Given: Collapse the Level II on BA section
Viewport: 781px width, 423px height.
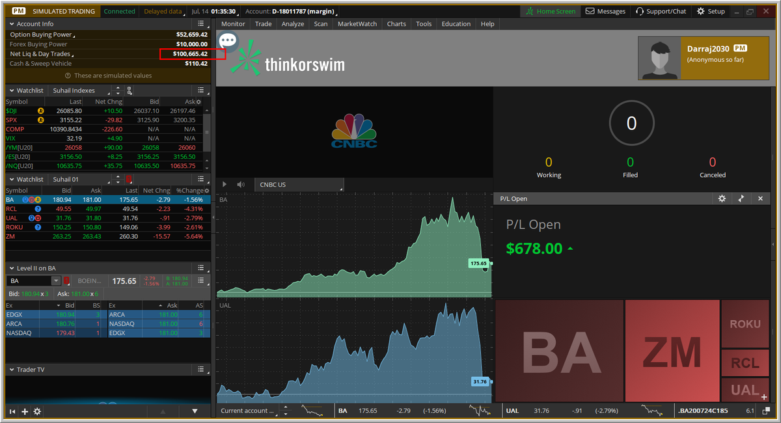Looking at the screenshot, I should (11, 267).
